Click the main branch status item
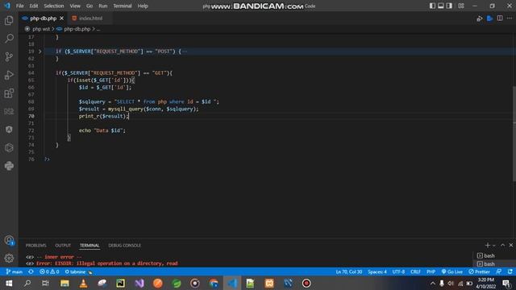This screenshot has height=290, width=516. (15, 272)
